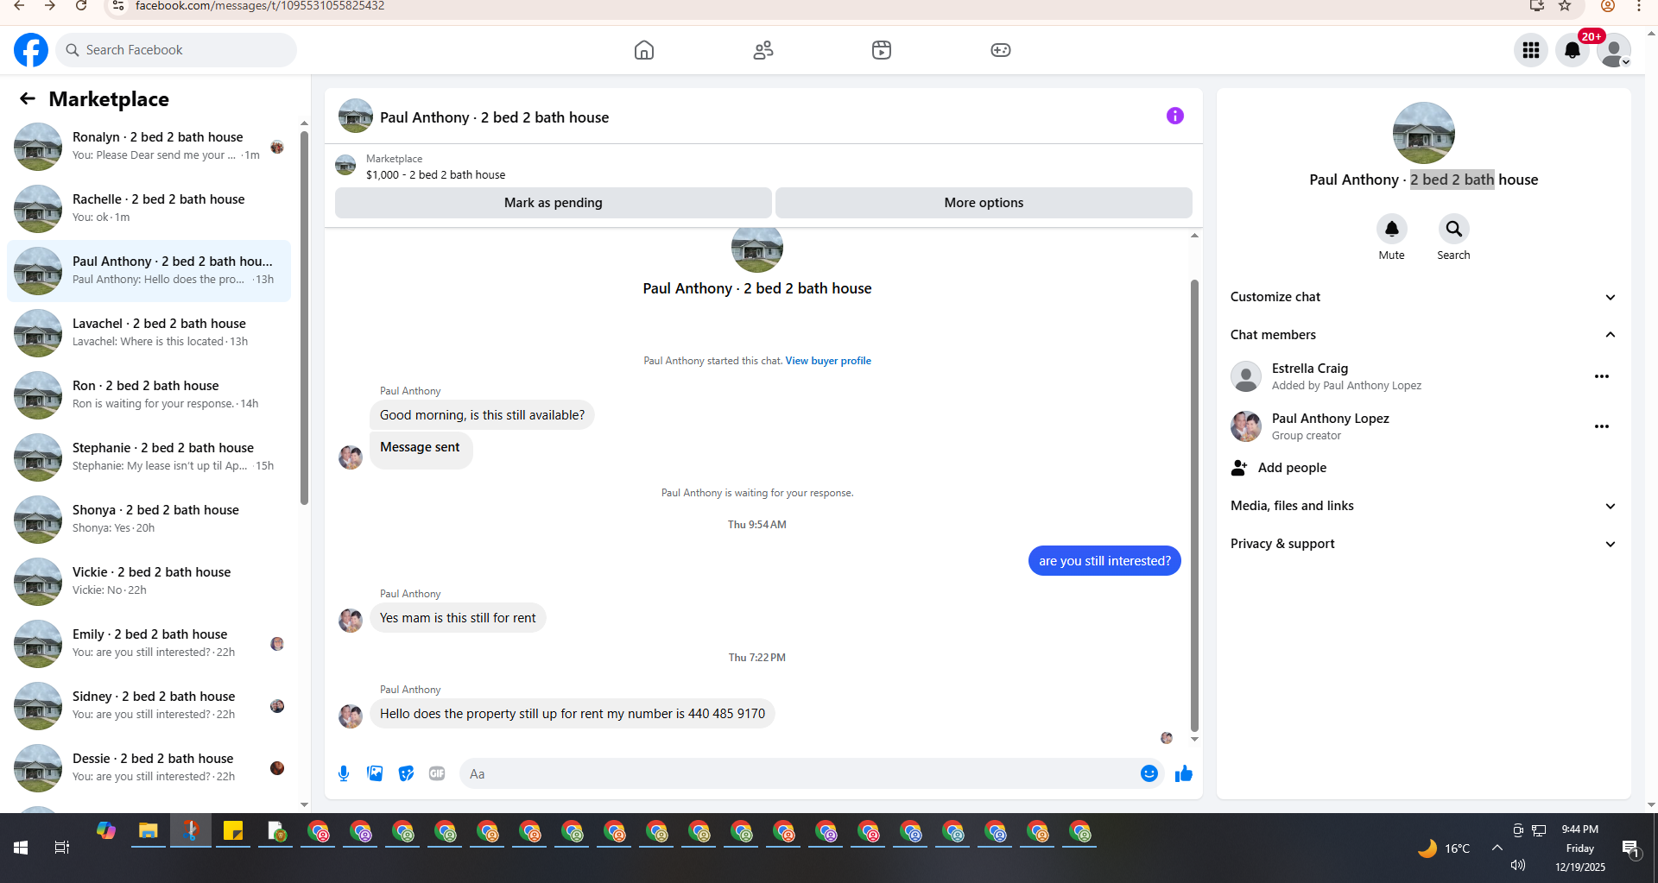Record a voice clip microphone icon
Image resolution: width=1658 pixels, height=883 pixels.
click(344, 773)
